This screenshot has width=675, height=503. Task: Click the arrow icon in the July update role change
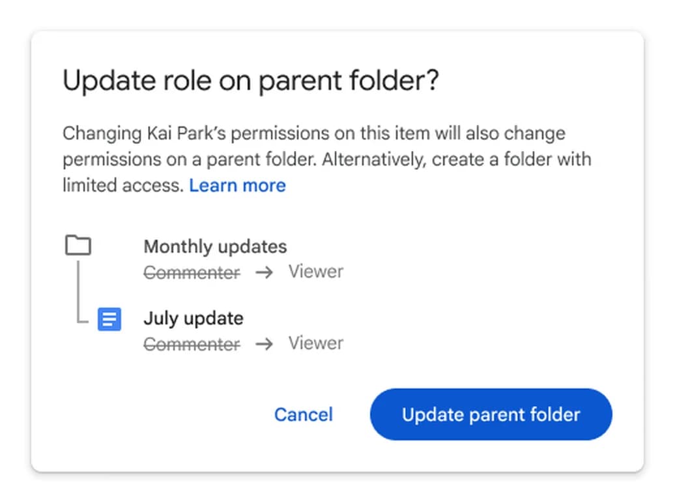tap(265, 344)
